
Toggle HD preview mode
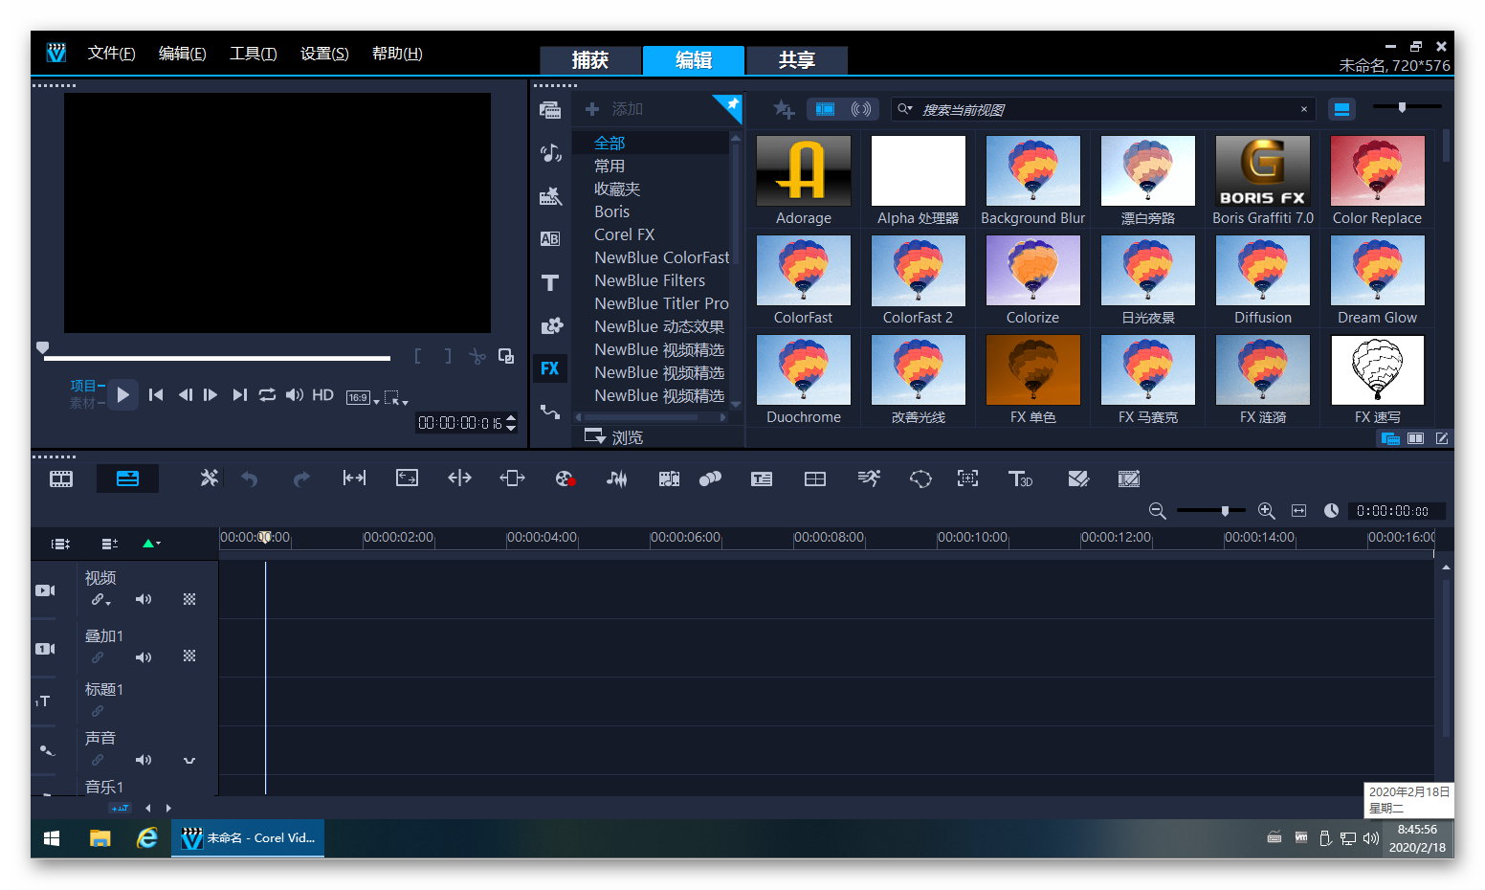coord(322,394)
